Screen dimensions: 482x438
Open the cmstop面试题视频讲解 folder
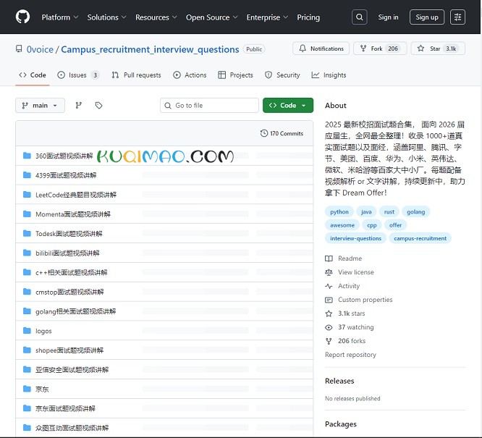[x=69, y=292]
